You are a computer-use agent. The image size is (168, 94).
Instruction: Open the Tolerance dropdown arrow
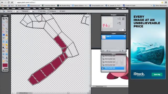coord(33,11)
